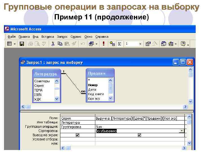Open the View mode table icon
Screen dimensions: 203x152
(x=10, y=44)
